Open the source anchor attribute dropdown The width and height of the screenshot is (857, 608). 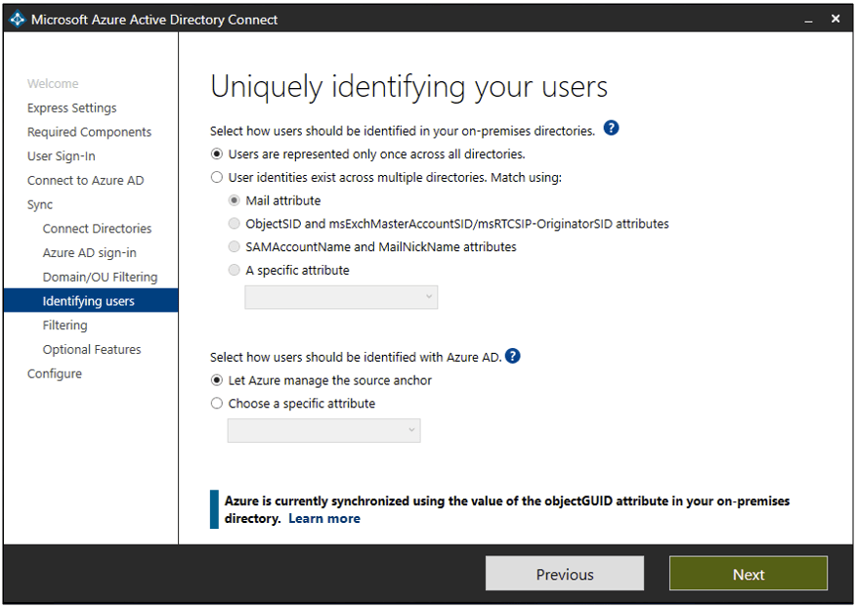(x=323, y=430)
